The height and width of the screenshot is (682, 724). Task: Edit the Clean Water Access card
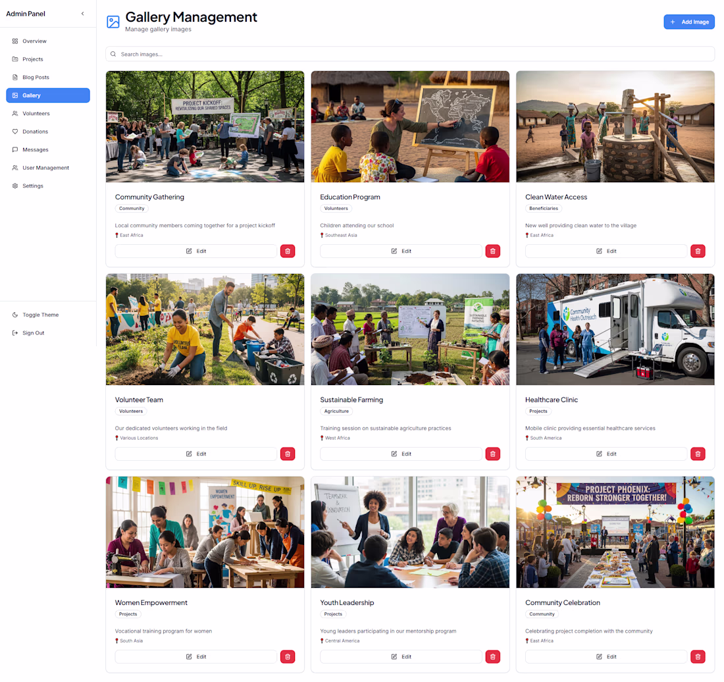(x=606, y=251)
